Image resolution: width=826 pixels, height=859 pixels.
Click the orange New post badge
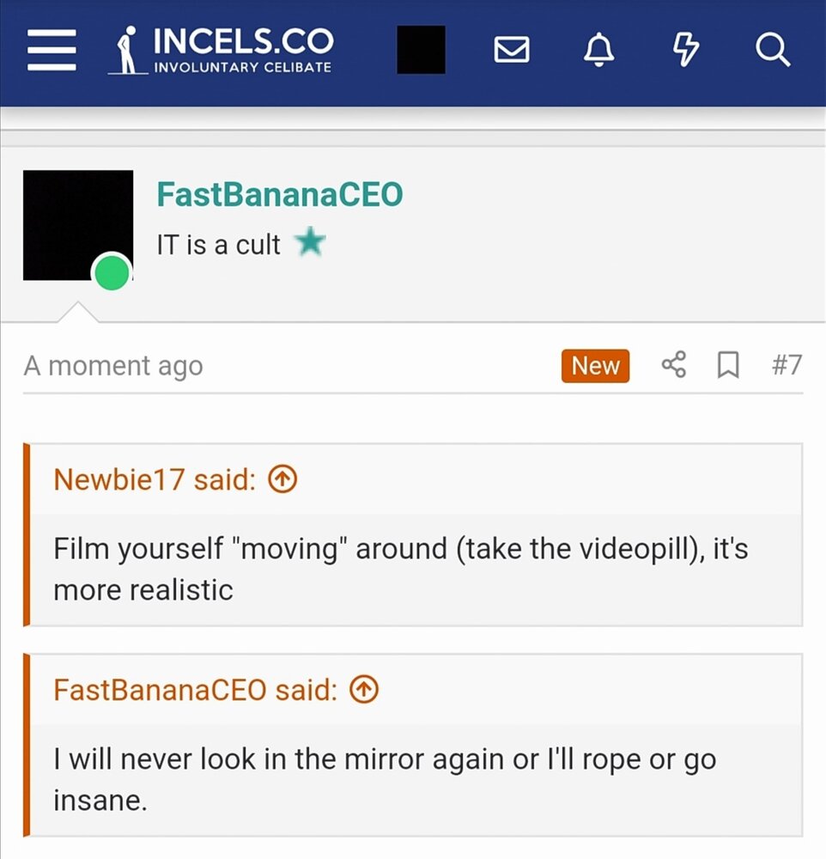click(x=595, y=366)
